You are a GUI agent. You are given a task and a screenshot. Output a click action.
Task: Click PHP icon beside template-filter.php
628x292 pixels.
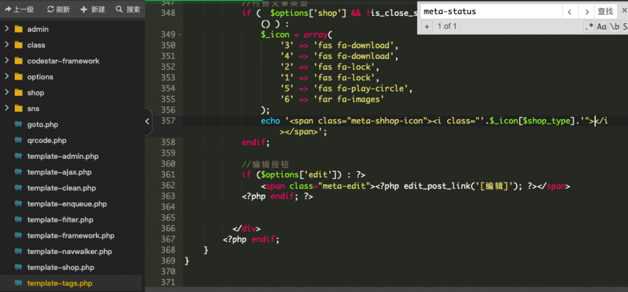pos(18,220)
